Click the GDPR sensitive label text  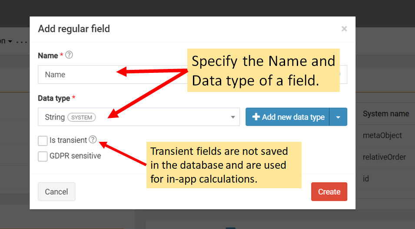(75, 156)
